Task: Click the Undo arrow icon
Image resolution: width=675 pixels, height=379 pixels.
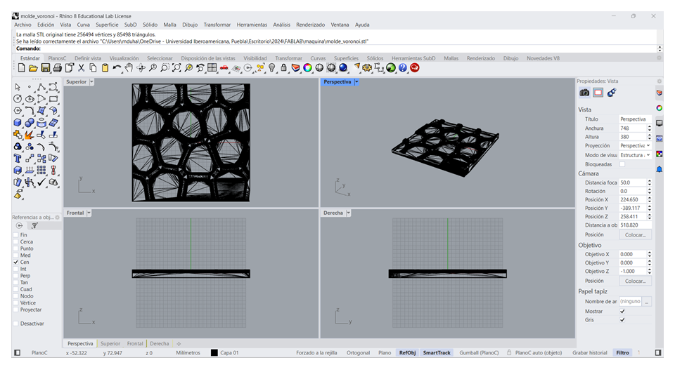Action: tap(117, 68)
